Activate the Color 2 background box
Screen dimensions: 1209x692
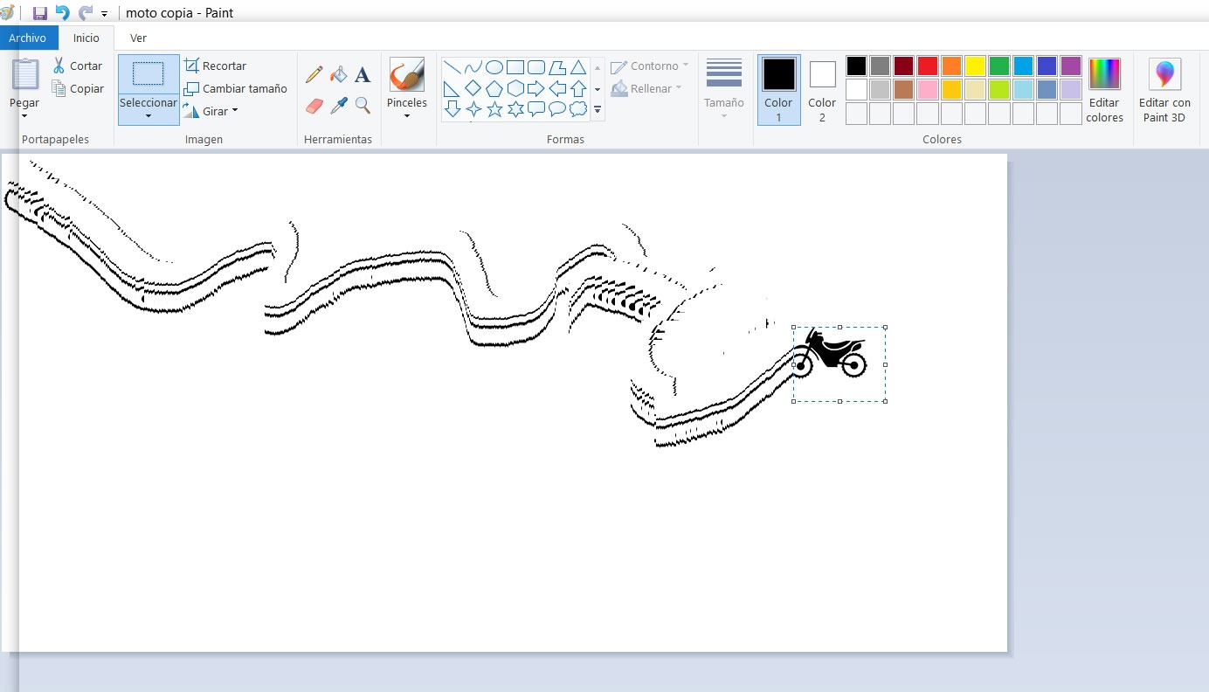pyautogui.click(x=822, y=90)
